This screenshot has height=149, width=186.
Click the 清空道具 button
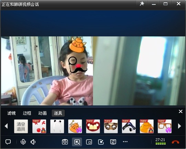tap(21, 126)
